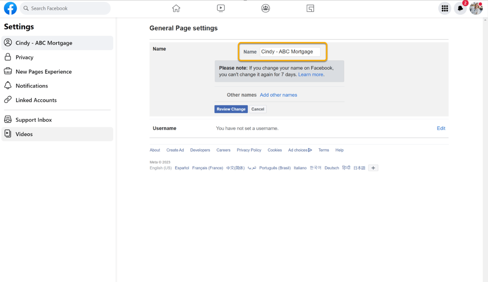
Task: Select Privacy in settings sidebar
Action: tap(25, 57)
